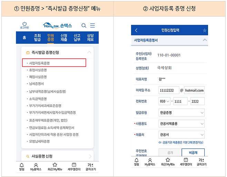This screenshot has height=177, width=227.
Task: Select 납세증명서 from the list
Action: (x=36, y=84)
